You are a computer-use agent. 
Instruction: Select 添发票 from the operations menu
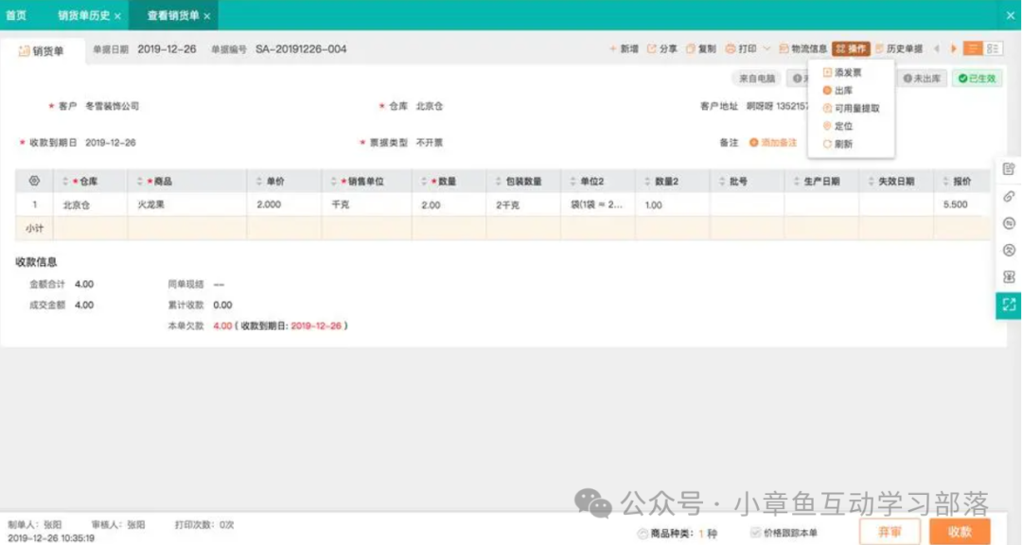point(847,73)
